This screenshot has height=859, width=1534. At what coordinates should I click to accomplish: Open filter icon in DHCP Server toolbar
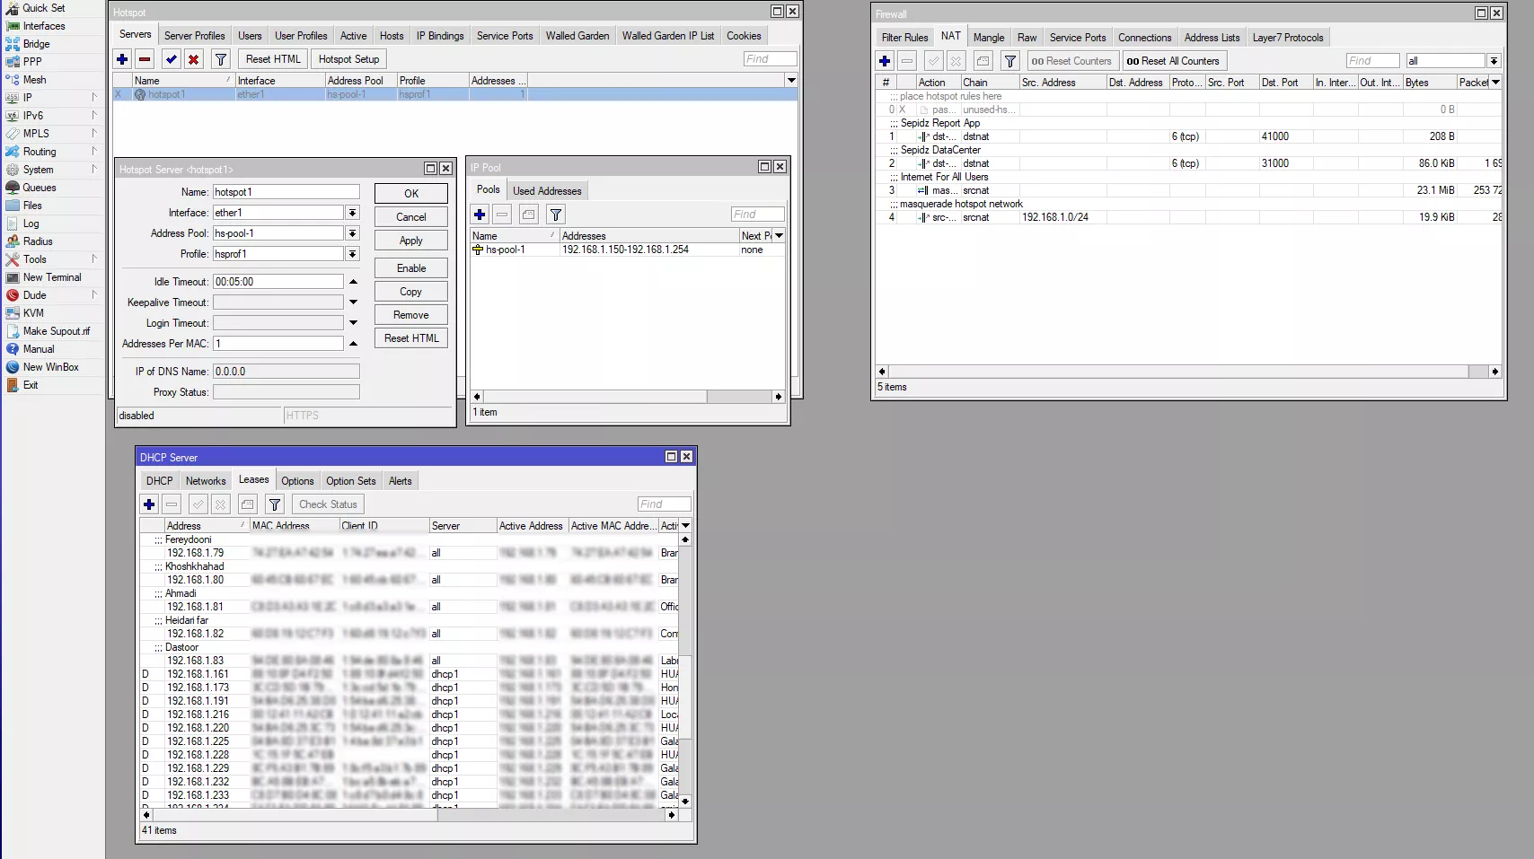pos(275,504)
